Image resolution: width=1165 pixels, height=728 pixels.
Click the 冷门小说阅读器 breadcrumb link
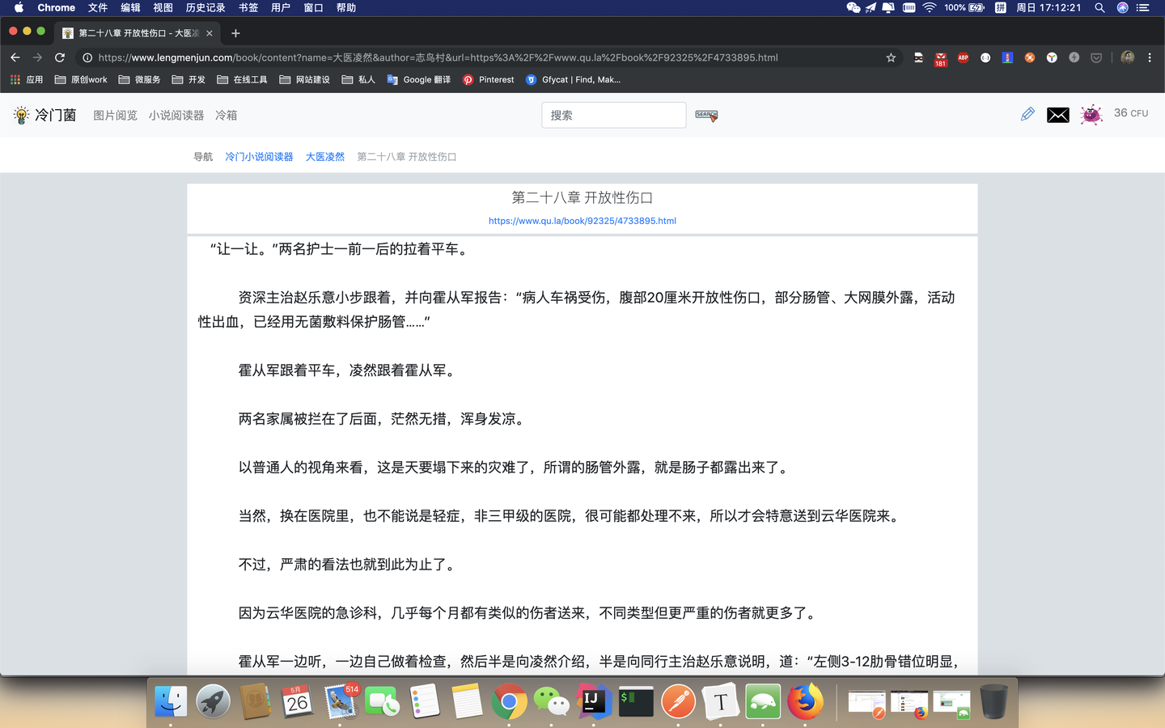[x=259, y=157]
